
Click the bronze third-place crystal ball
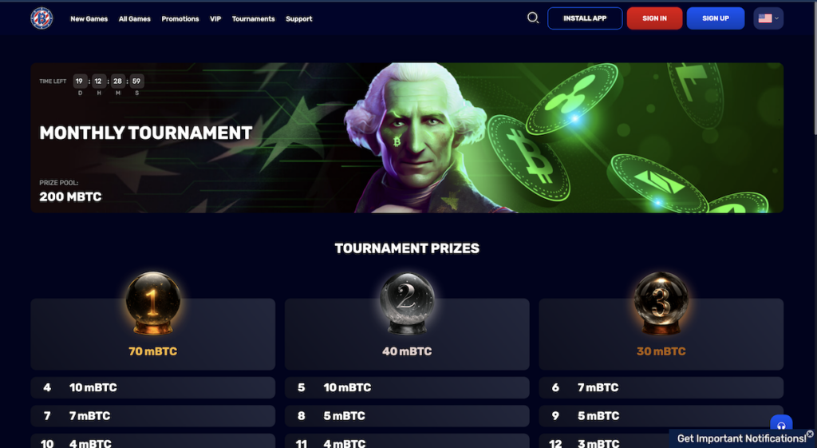pos(661,303)
